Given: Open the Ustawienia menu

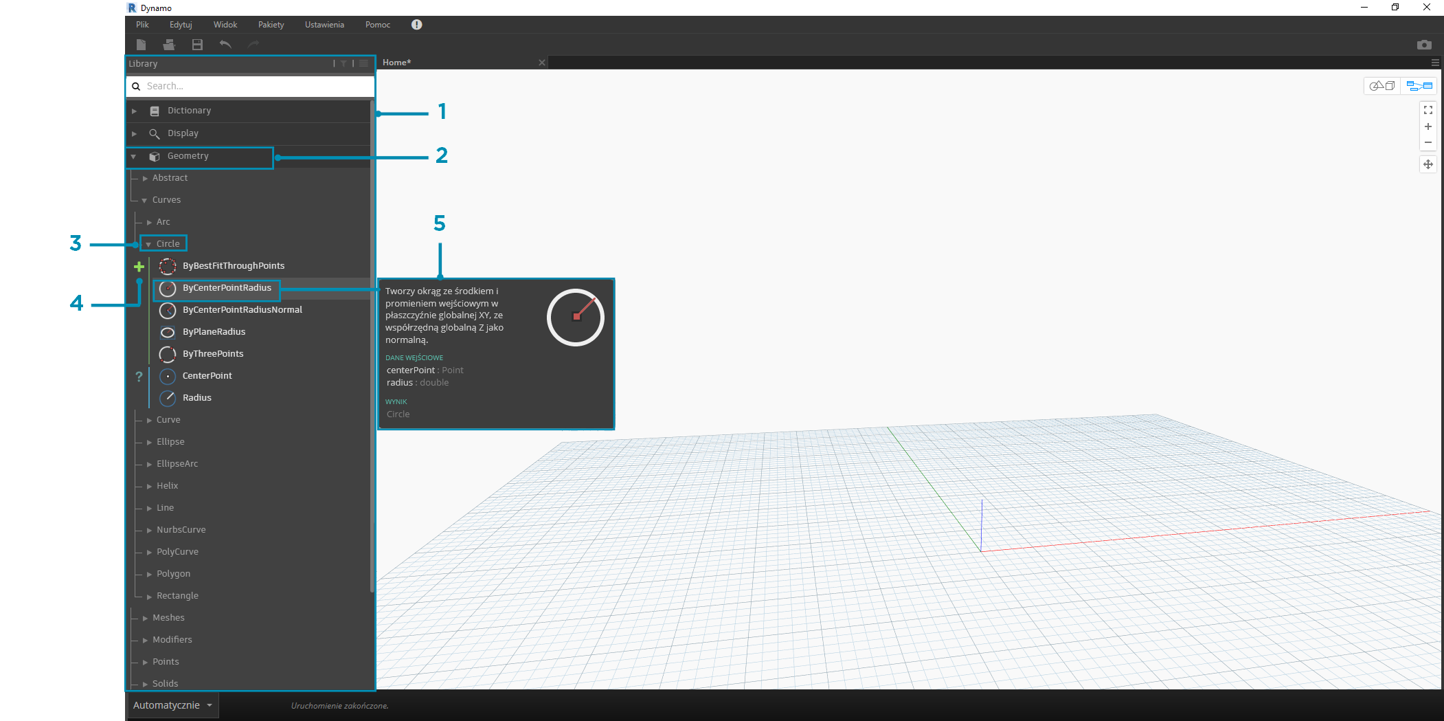Looking at the screenshot, I should [324, 25].
